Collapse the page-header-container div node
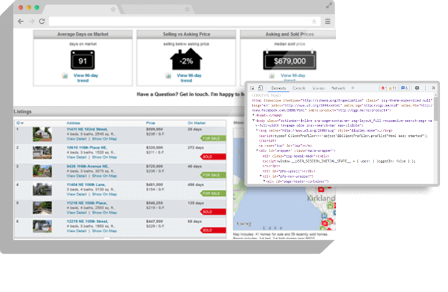The image size is (448, 292). [265, 181]
